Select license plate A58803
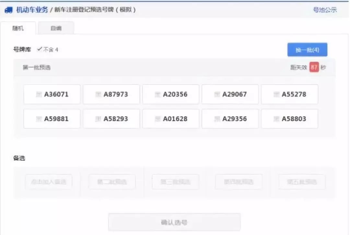Screen dimensions: 350x235 [289, 119]
